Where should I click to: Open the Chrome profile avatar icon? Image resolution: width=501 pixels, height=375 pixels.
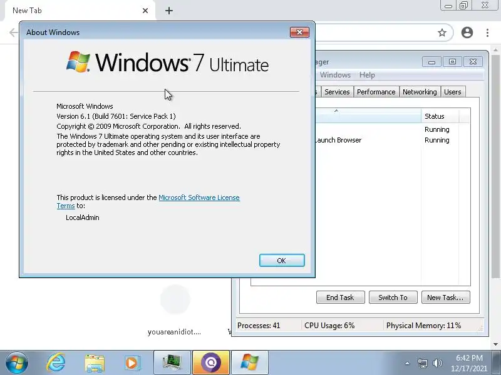point(467,32)
